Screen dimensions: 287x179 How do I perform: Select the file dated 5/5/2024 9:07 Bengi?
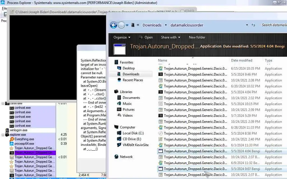pyautogui.click(x=222, y=169)
